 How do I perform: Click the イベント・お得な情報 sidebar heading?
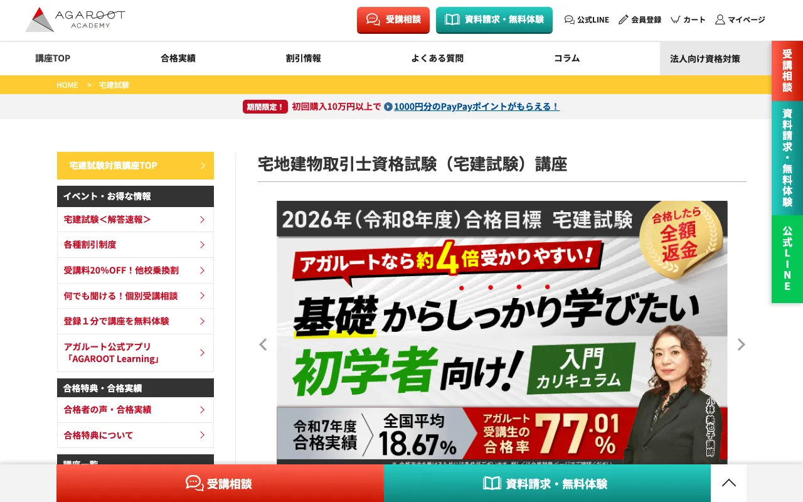136,196
